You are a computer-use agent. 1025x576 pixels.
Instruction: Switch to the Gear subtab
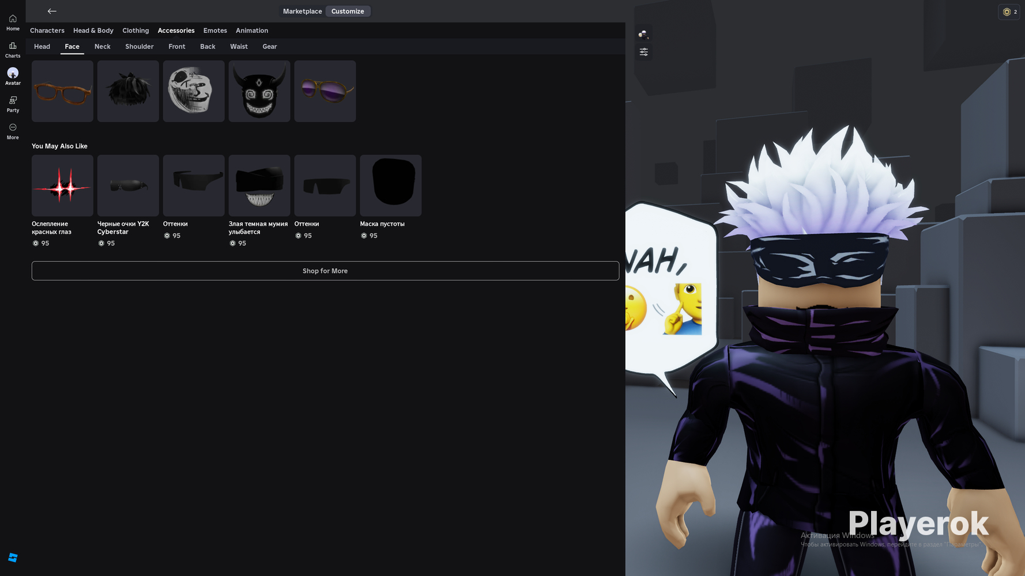[x=270, y=47]
